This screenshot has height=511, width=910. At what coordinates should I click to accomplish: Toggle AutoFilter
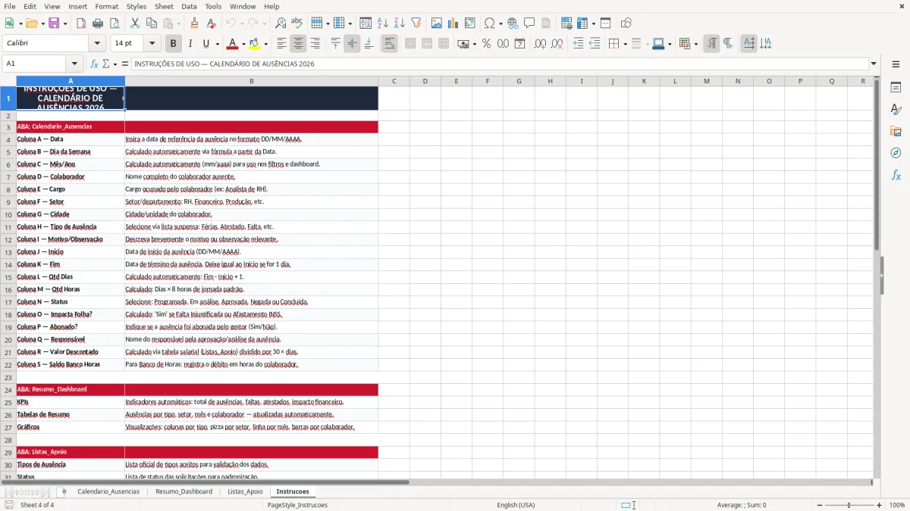pyautogui.click(x=416, y=23)
